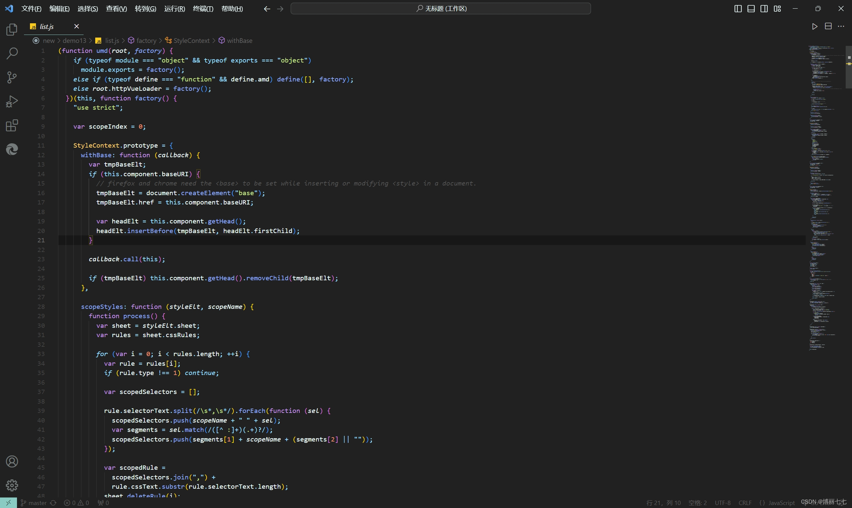Click StyleContext in the breadcrumb

[x=191, y=40]
